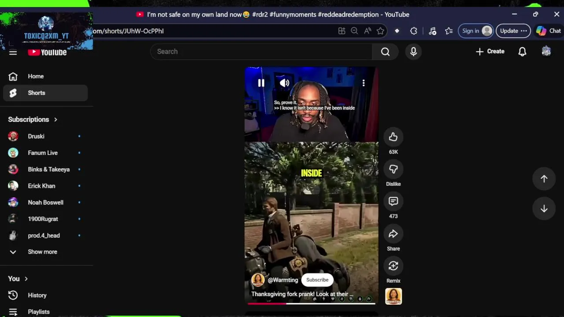Focus the YouTube search field
This screenshot has width=564, height=317.
[x=262, y=52]
